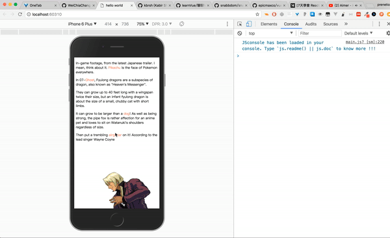Close the hello world browser tab
This screenshot has width=390, height=238.
point(131,5)
